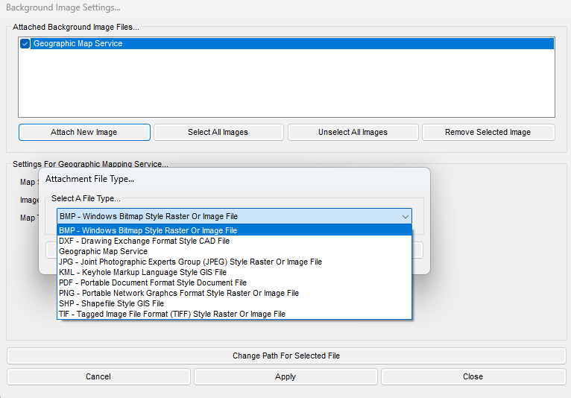The height and width of the screenshot is (398, 571).
Task: Select the Geographic Map Service list row
Action: click(x=286, y=44)
